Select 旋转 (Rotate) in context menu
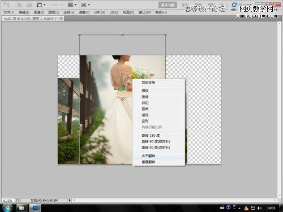283x212 pixels. point(158,97)
